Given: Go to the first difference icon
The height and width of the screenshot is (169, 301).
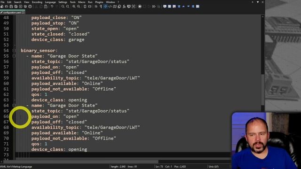Looking at the screenshot, I should [179, 7].
